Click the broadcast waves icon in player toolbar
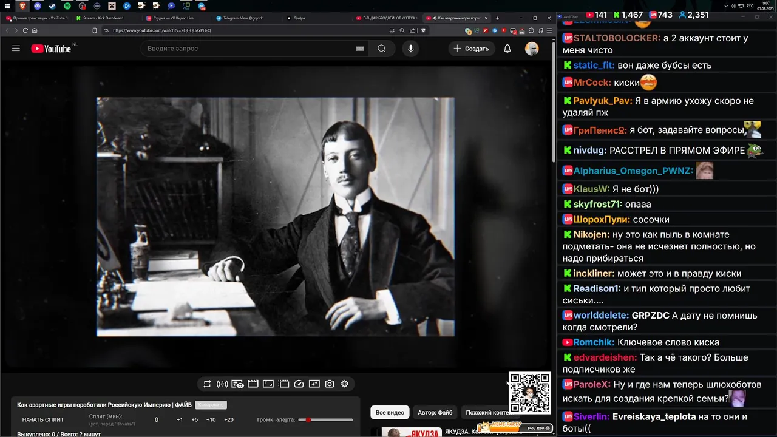 pyautogui.click(x=222, y=384)
